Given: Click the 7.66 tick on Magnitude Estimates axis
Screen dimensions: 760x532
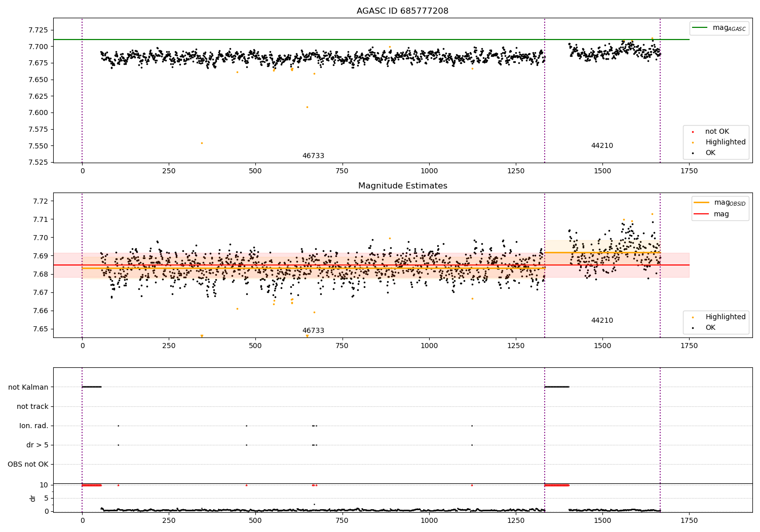Looking at the screenshot, I should coord(41,311).
